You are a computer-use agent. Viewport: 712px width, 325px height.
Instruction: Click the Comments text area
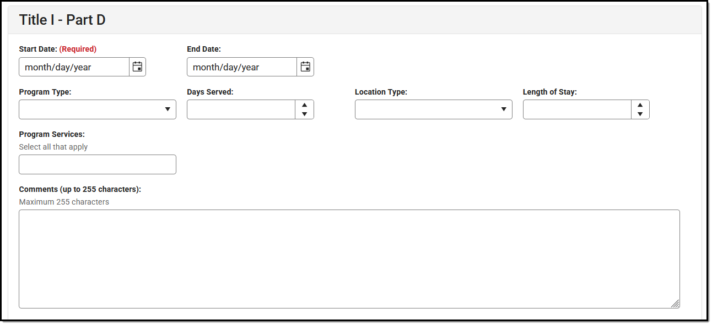click(349, 258)
